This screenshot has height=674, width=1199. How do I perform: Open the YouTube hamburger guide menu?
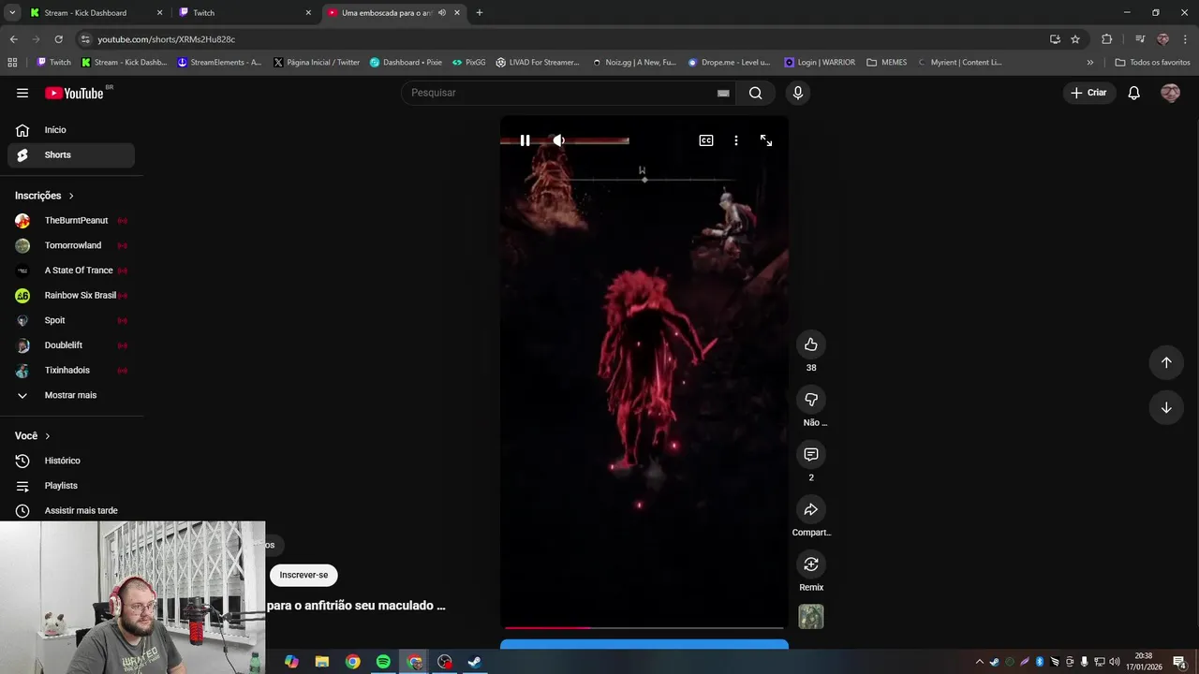click(x=22, y=93)
